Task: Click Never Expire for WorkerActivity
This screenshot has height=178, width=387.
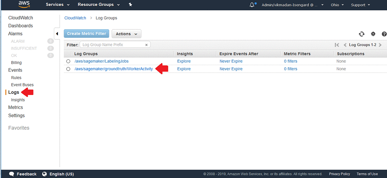Action: [x=231, y=69]
